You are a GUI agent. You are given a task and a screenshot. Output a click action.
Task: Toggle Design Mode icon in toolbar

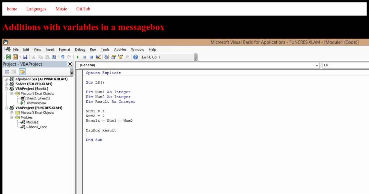[98, 57]
